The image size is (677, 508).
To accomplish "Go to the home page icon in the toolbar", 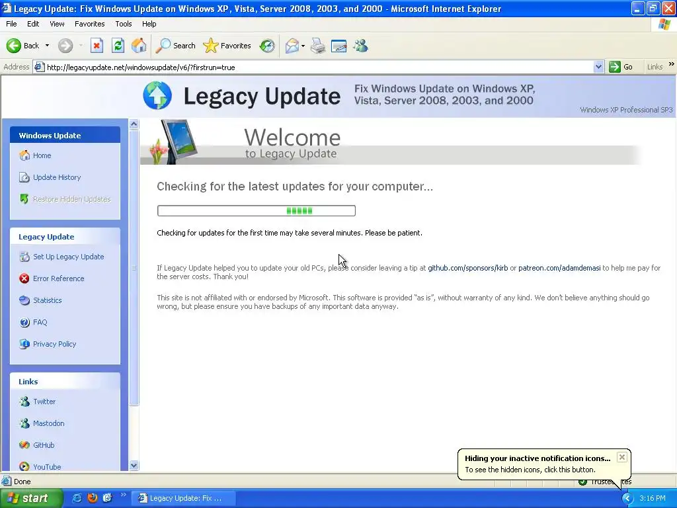I will point(139,46).
